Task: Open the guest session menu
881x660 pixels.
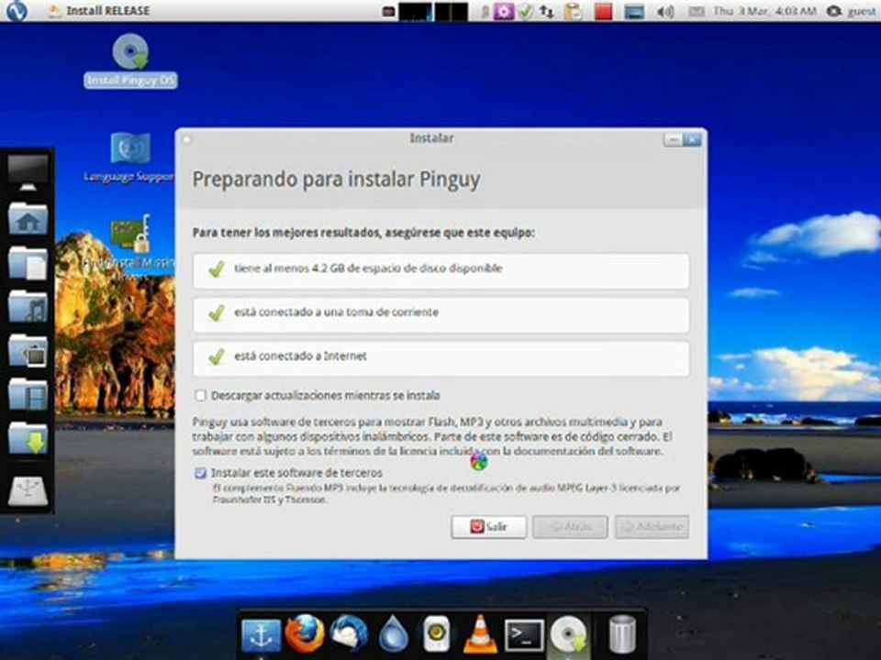Action: point(852,11)
